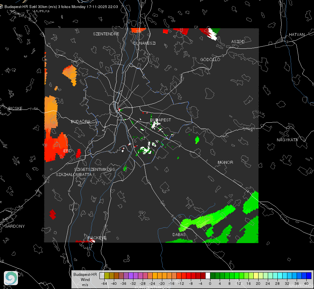This screenshot has height=289, width=314.
Task: Click the SZIGETSZENTMIKLOS label
Action: click(95, 170)
